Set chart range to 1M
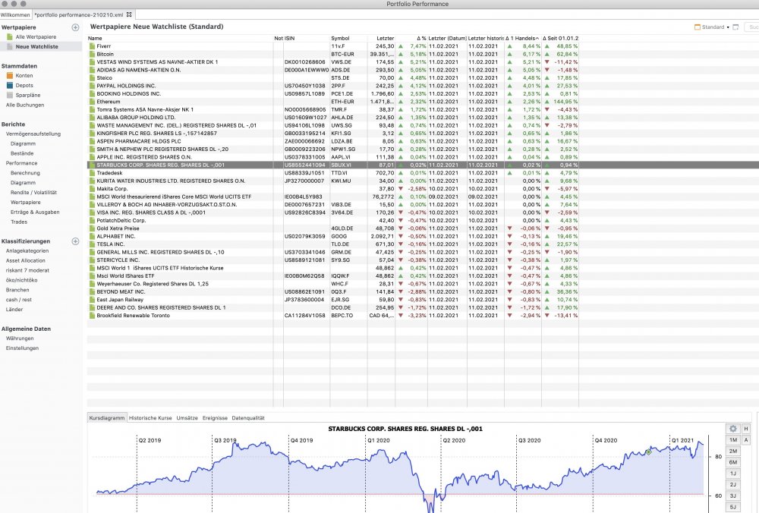This screenshot has width=759, height=513. (x=732, y=440)
